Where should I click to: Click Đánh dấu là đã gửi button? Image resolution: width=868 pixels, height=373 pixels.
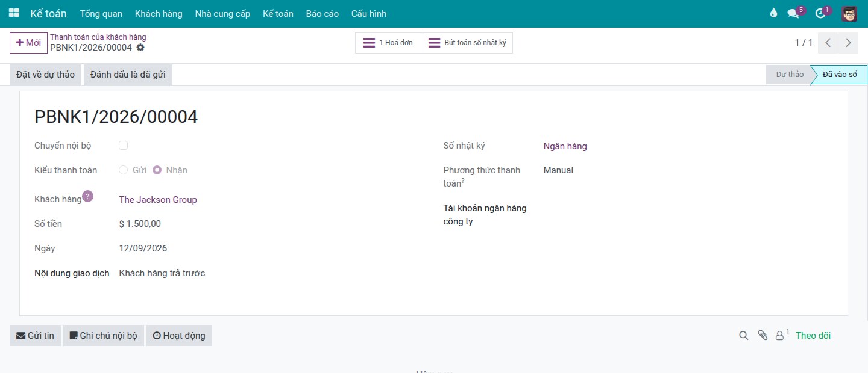(x=128, y=75)
